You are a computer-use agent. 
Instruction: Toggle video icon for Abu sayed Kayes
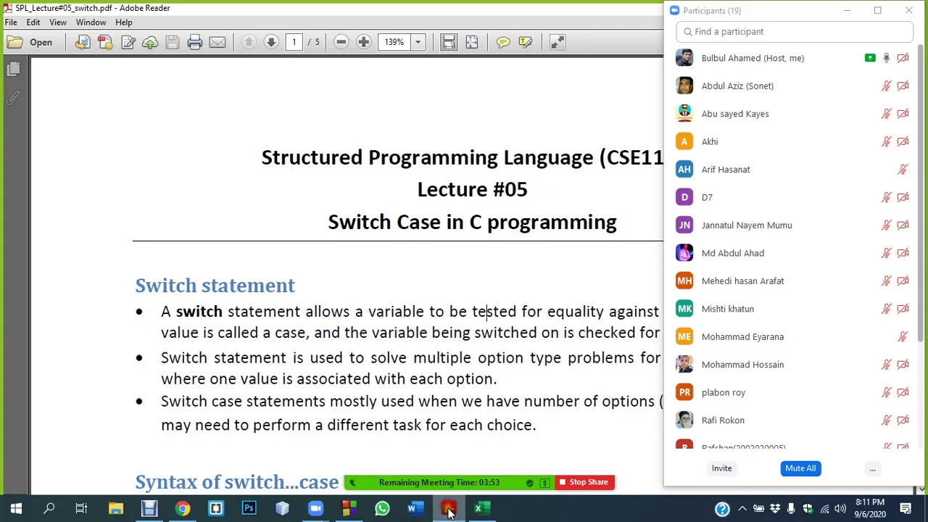pos(903,114)
